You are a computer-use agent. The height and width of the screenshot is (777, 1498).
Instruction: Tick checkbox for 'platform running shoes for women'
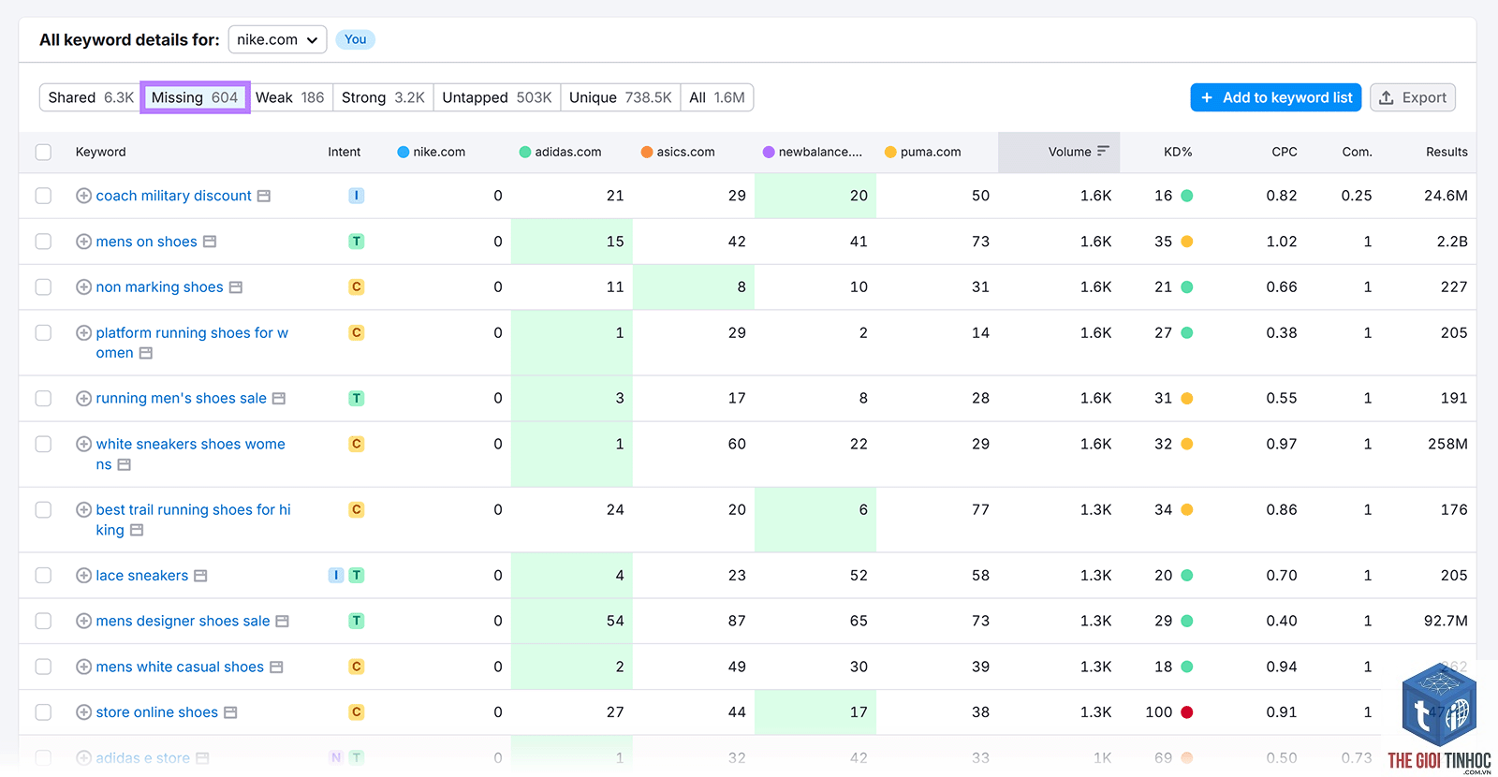pyautogui.click(x=43, y=333)
